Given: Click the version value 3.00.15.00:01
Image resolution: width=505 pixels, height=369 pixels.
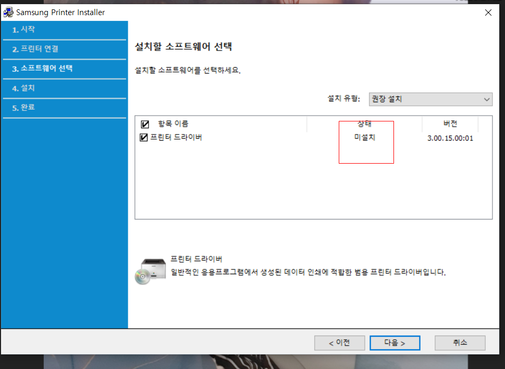Looking at the screenshot, I should tap(450, 138).
